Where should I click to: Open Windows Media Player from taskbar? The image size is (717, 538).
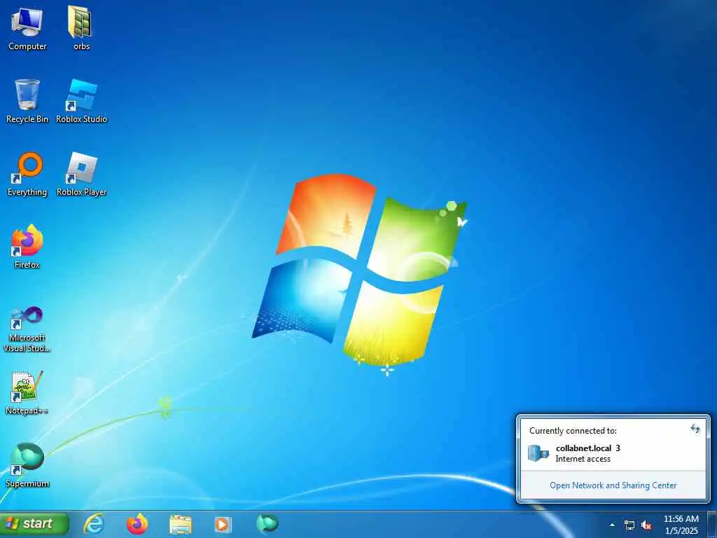pos(223,524)
